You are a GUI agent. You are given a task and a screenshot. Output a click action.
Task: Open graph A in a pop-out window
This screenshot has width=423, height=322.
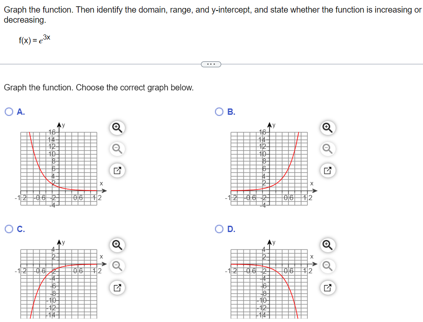point(116,169)
